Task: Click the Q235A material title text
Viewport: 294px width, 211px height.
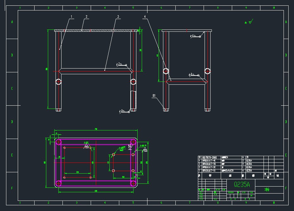Action: point(242,185)
